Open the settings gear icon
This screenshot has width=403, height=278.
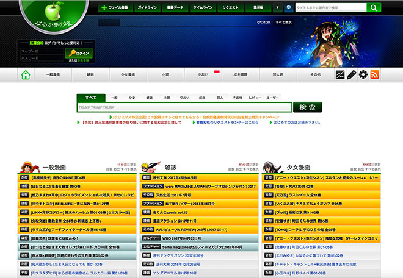pyautogui.click(x=363, y=75)
